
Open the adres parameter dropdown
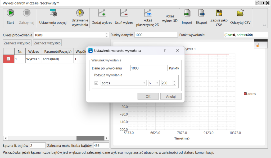124,83
